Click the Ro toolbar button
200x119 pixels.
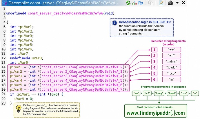pos(141,3)
